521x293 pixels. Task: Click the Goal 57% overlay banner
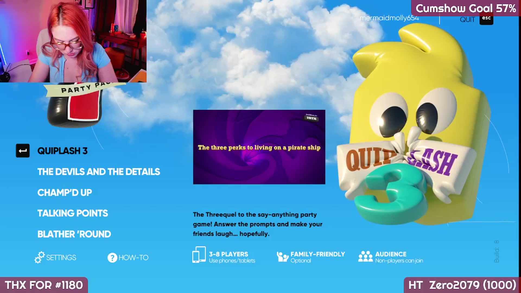point(466,8)
